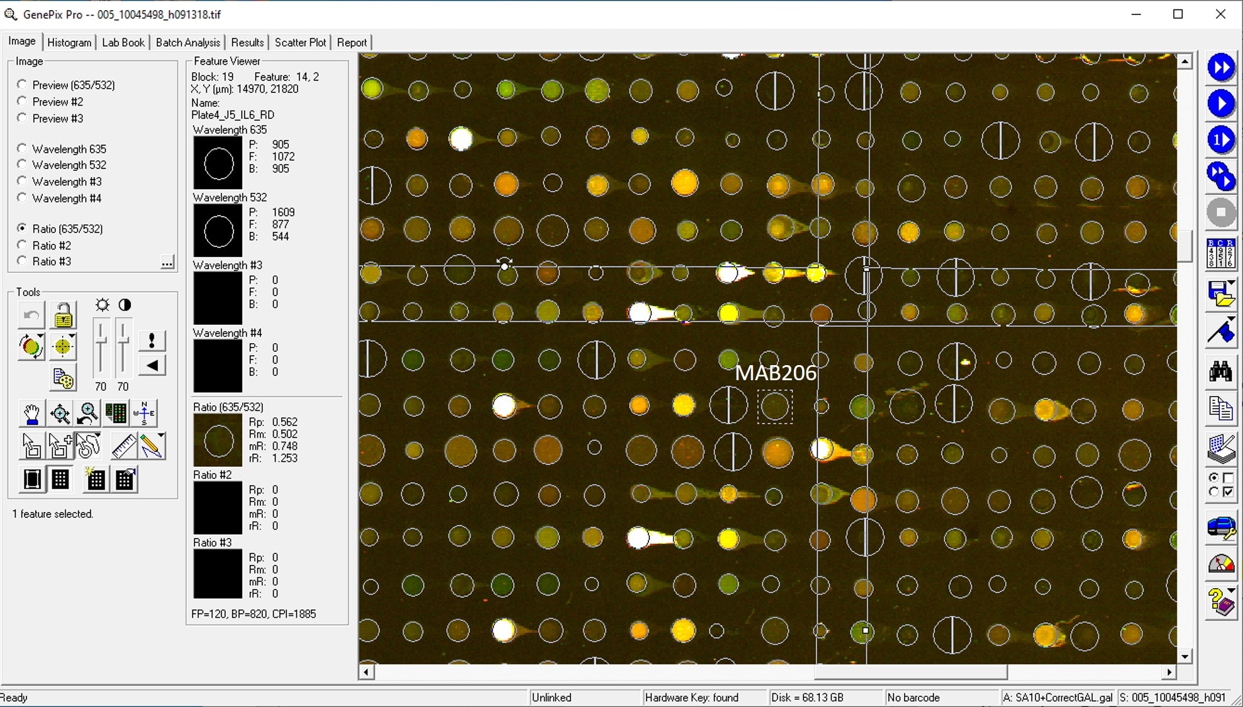Choose Ratio #2 radio option

(23, 245)
